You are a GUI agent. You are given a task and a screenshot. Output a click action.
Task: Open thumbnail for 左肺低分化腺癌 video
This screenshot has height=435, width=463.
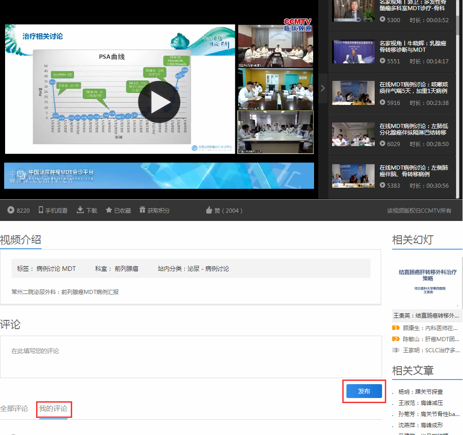click(353, 134)
